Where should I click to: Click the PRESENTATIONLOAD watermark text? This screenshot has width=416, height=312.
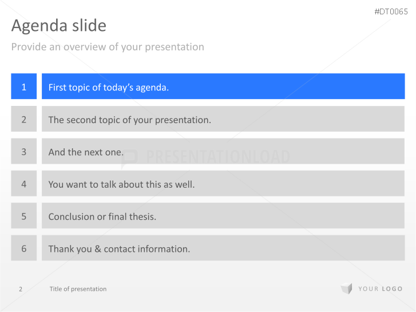tap(217, 157)
